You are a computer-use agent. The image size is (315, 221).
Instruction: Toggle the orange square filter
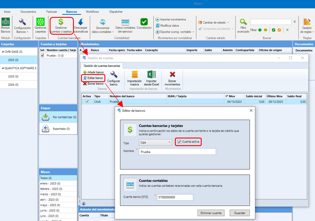pos(279,30)
